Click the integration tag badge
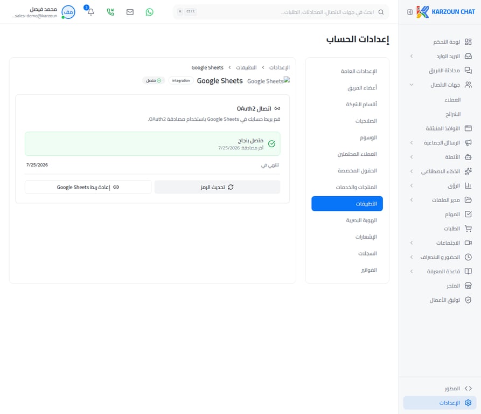Image resolution: width=481 pixels, height=414 pixels. pyautogui.click(x=181, y=80)
